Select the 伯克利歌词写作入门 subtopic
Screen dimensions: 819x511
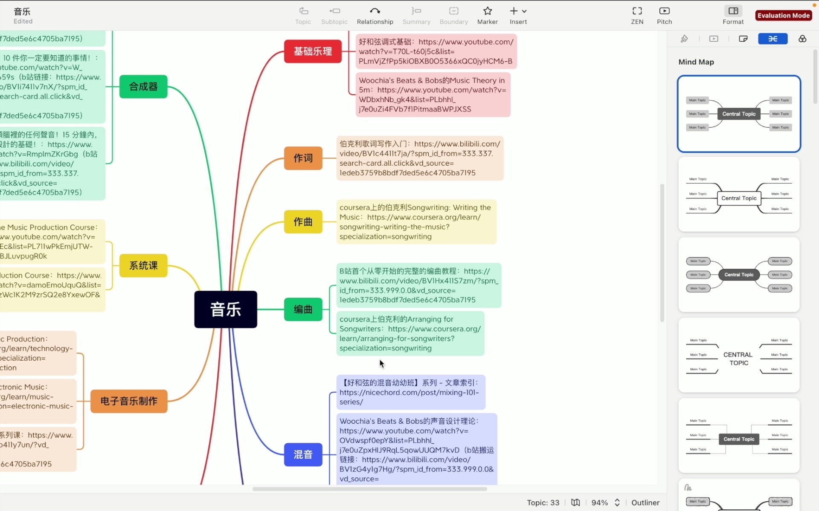pos(420,158)
